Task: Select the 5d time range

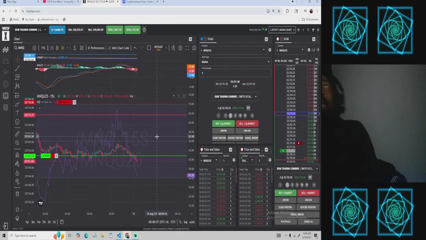Action: point(44,222)
